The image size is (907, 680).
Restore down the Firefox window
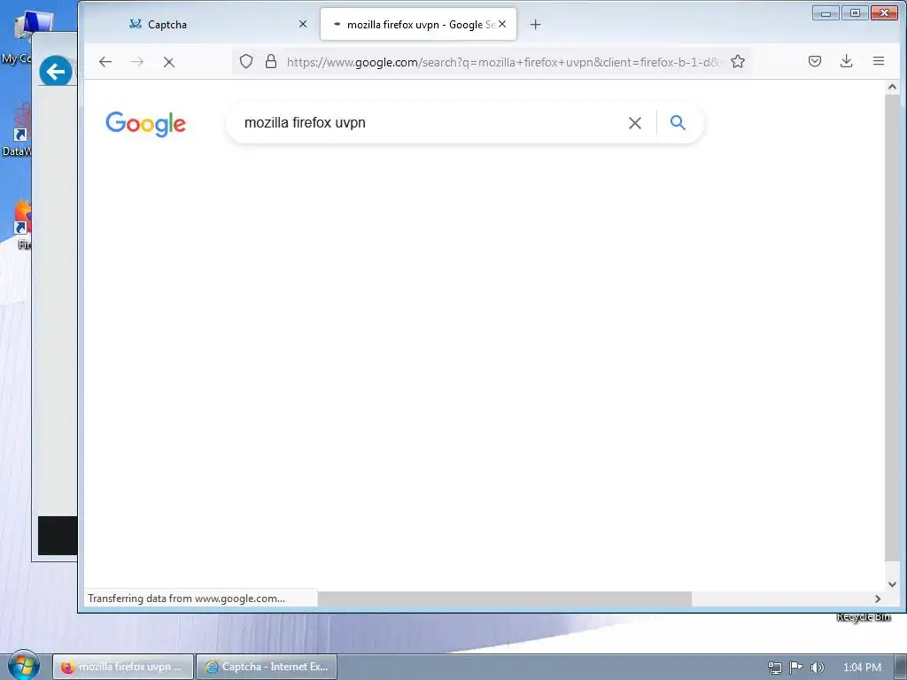[855, 12]
